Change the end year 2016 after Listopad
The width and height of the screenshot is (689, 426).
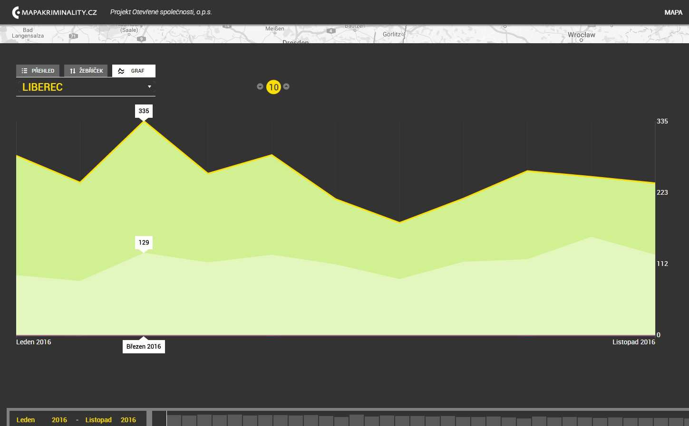pyautogui.click(x=128, y=420)
